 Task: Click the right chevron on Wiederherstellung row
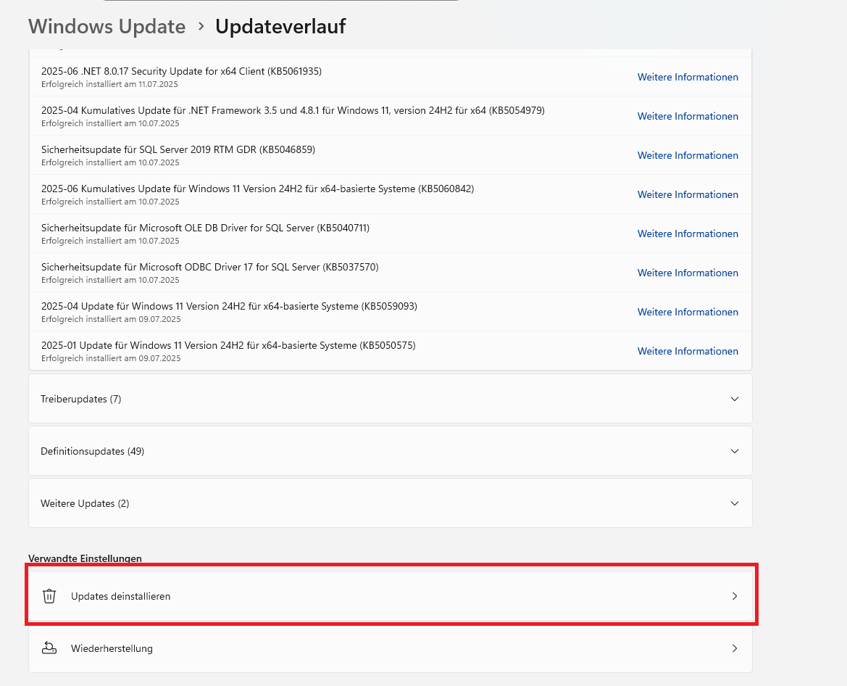(734, 648)
